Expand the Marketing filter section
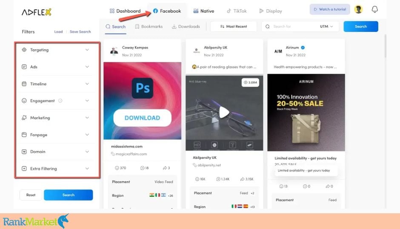The image size is (400, 229). 87,117
